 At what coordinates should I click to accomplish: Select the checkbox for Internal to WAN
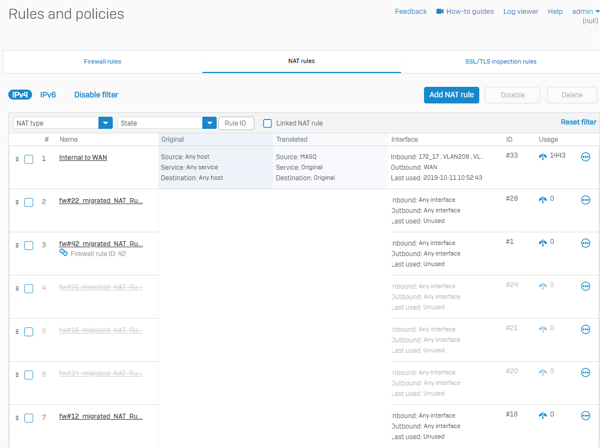tap(29, 159)
